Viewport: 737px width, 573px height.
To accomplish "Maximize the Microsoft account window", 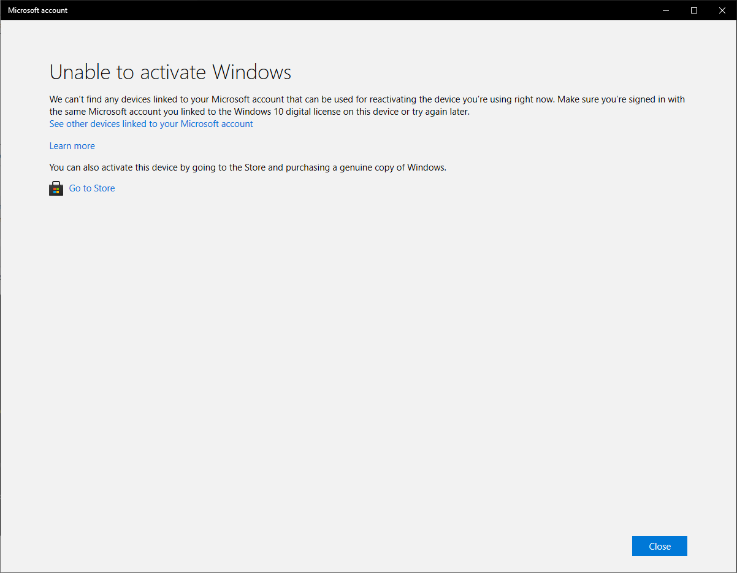I will pyautogui.click(x=694, y=10).
